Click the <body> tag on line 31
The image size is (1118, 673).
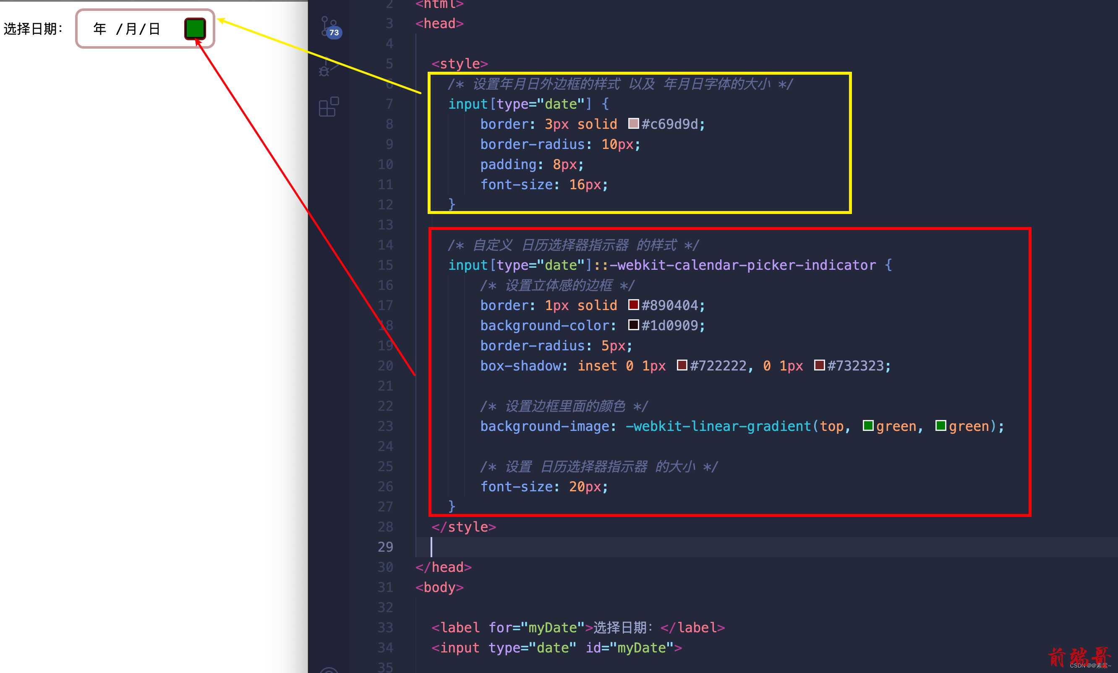(439, 587)
